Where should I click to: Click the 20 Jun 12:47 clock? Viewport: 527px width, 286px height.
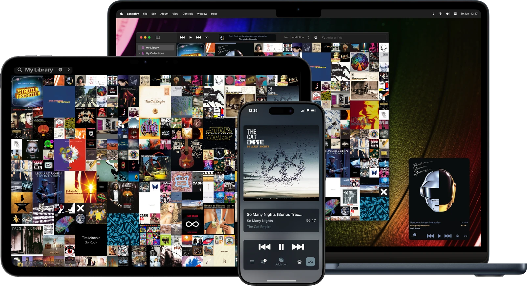[x=469, y=14]
